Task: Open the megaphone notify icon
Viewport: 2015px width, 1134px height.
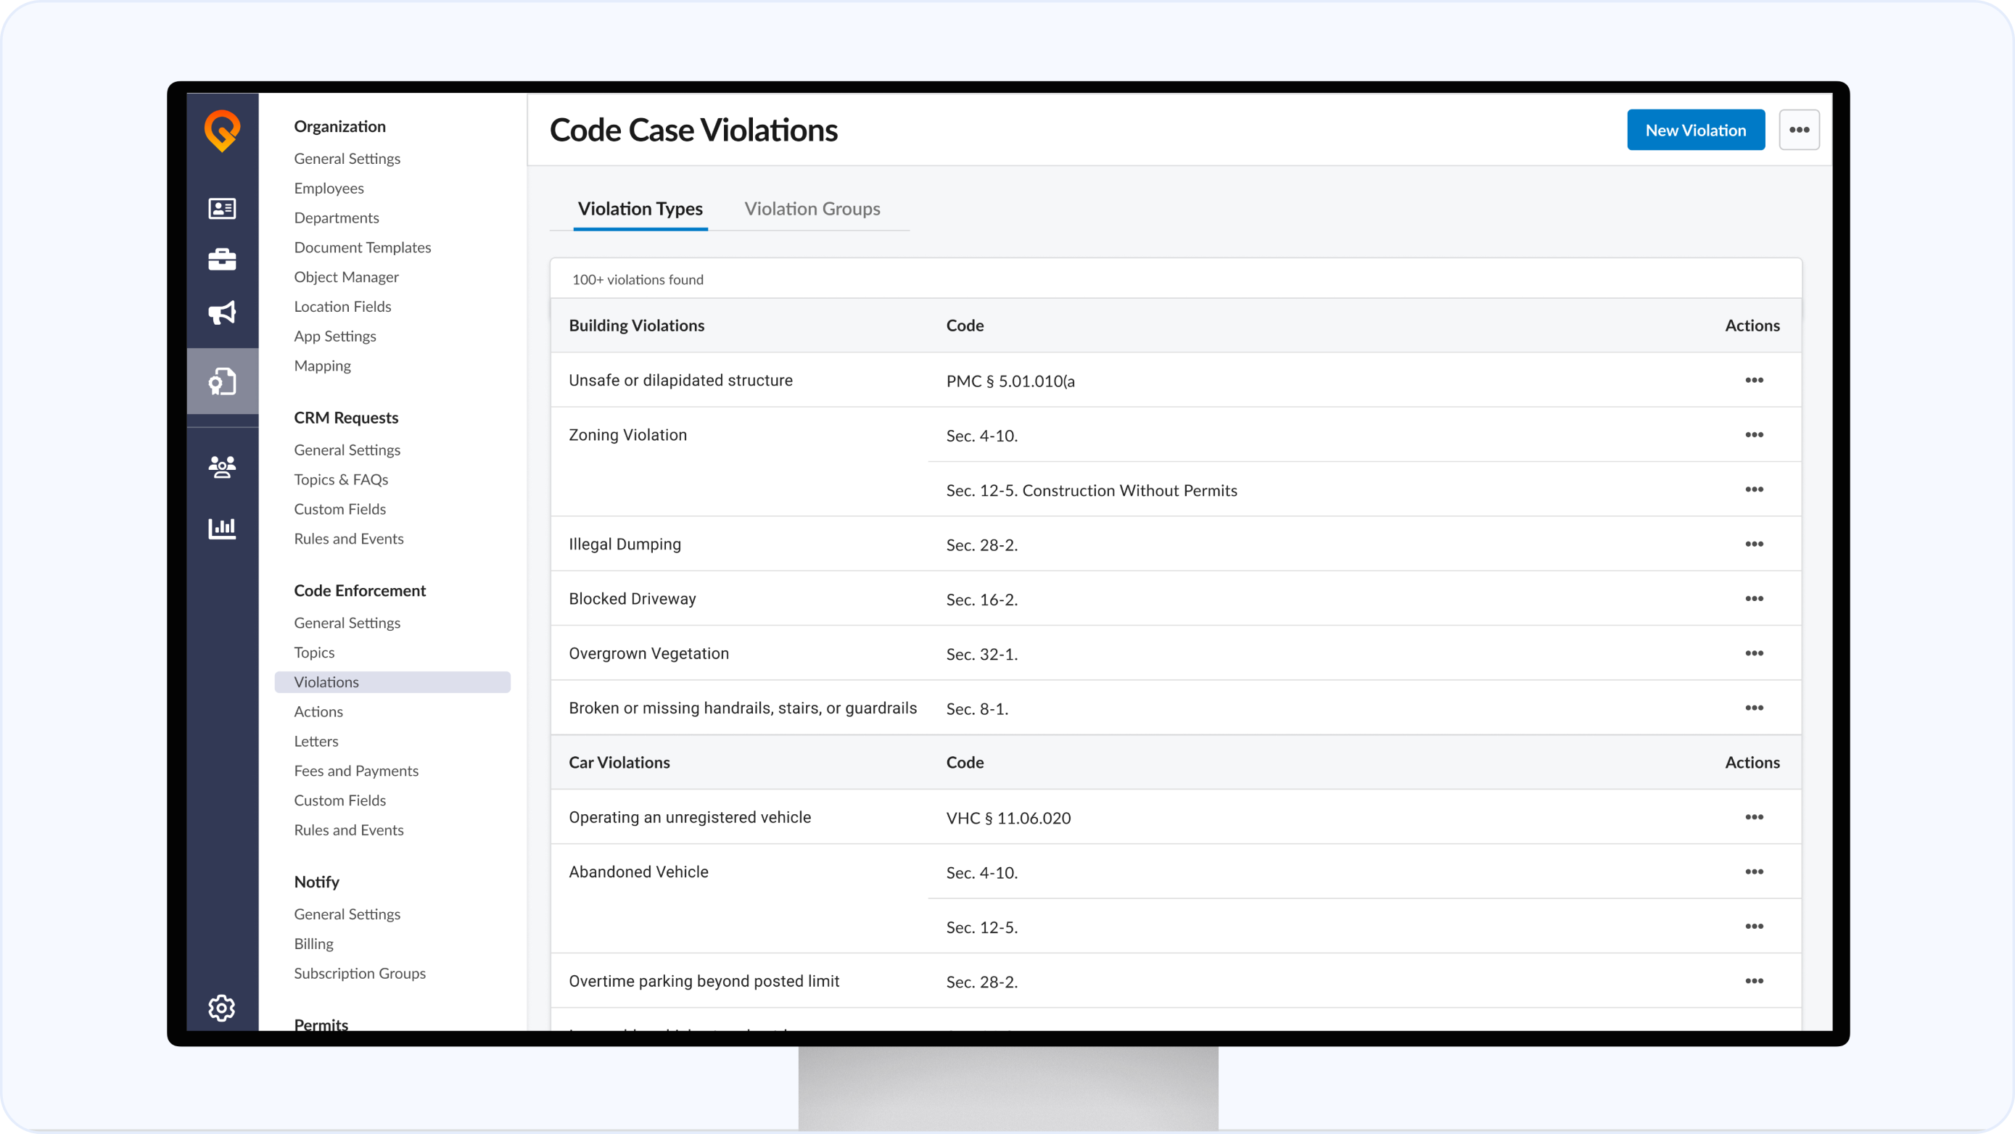Action: 222,313
